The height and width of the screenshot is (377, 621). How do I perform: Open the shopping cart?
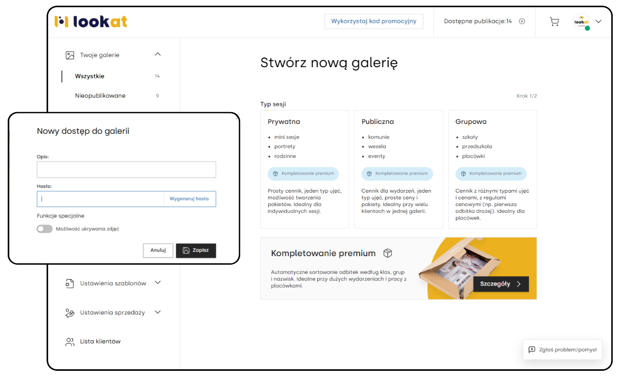tap(554, 21)
